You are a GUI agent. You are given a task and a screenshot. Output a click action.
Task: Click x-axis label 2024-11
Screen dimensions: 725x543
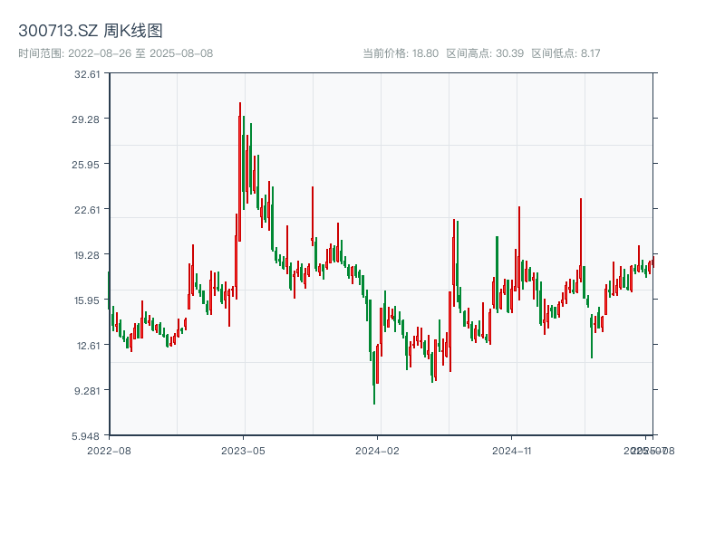511,451
